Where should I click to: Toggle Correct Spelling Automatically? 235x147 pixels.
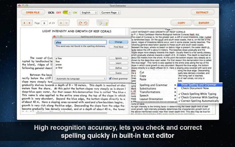coord(199,101)
